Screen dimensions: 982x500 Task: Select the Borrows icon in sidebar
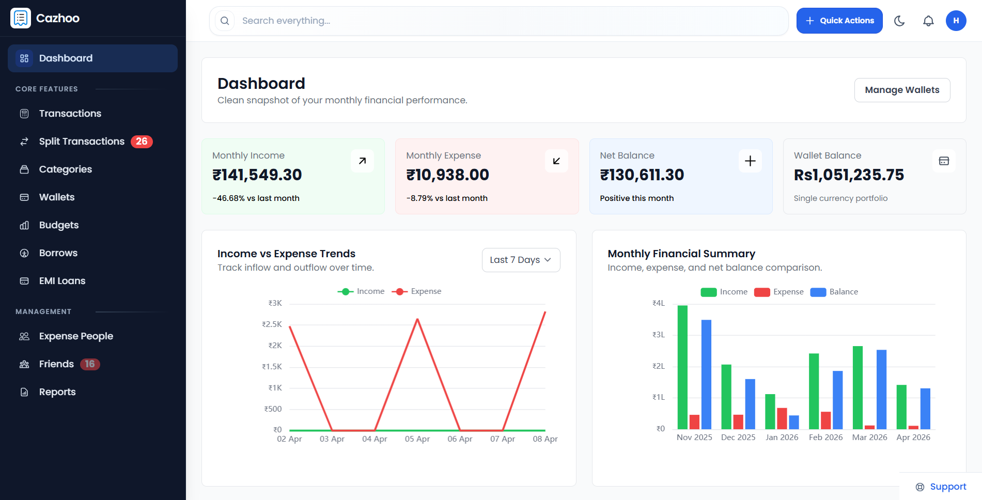tap(25, 253)
